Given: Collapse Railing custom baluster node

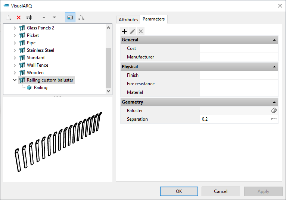Looking at the screenshot, I should click(15, 80).
